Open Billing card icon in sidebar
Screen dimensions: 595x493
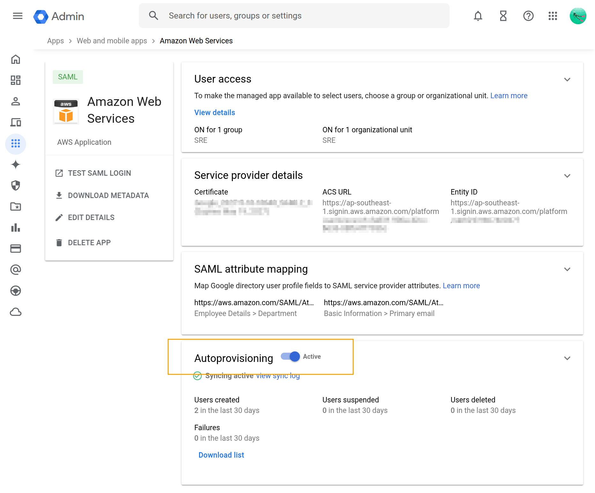pos(16,249)
